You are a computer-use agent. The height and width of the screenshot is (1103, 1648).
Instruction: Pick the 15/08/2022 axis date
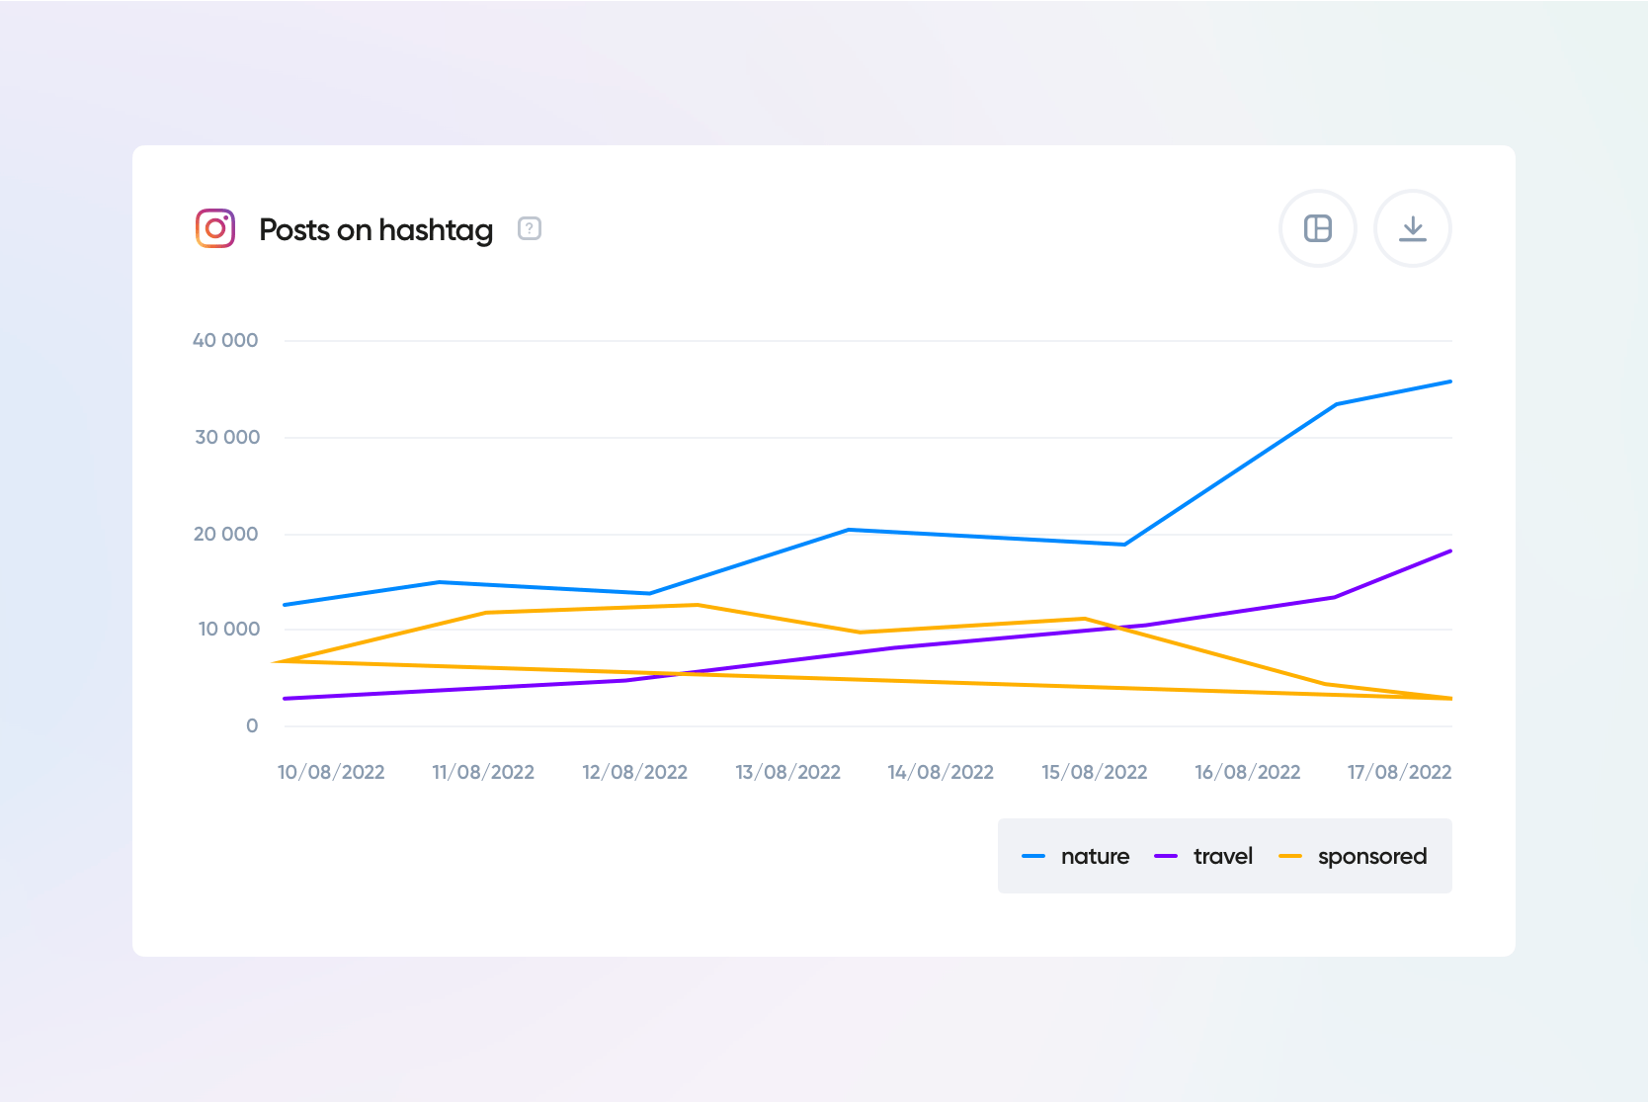[x=1094, y=772]
